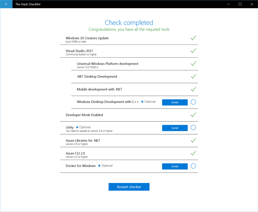Click the empty status circle for Unity
258x212 pixels.
pos(193,127)
